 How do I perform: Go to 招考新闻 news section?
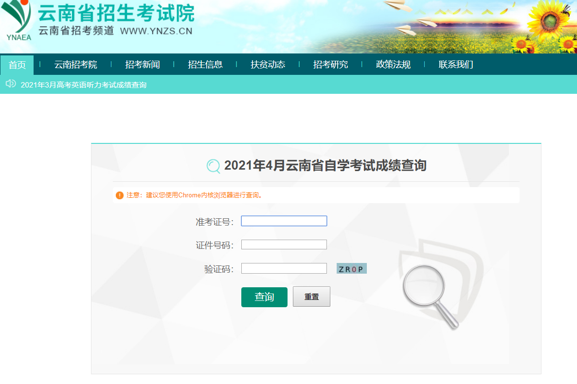pyautogui.click(x=142, y=65)
